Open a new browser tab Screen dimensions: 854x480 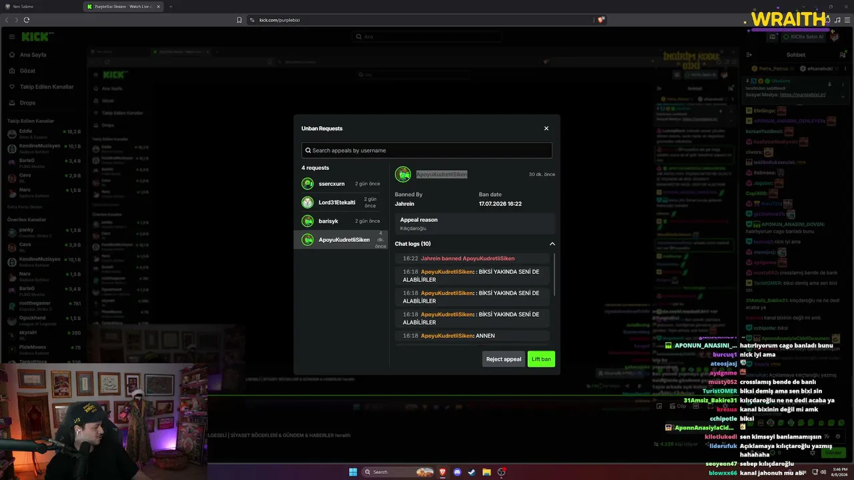pyautogui.click(x=170, y=7)
